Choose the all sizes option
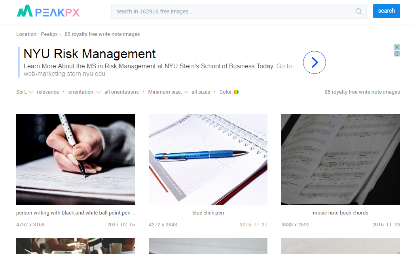Image resolution: width=415 pixels, height=254 pixels. pos(201,92)
